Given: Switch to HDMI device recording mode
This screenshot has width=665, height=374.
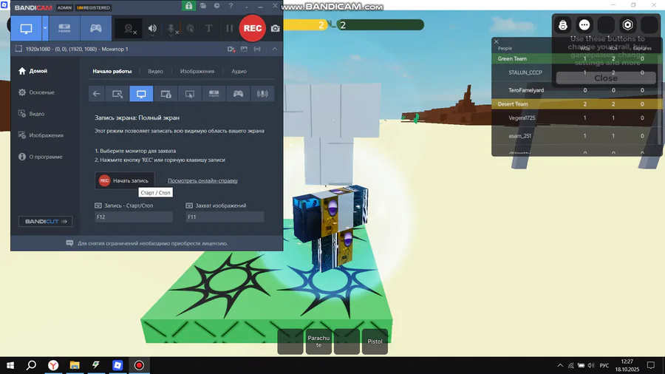Looking at the screenshot, I should pos(64,28).
